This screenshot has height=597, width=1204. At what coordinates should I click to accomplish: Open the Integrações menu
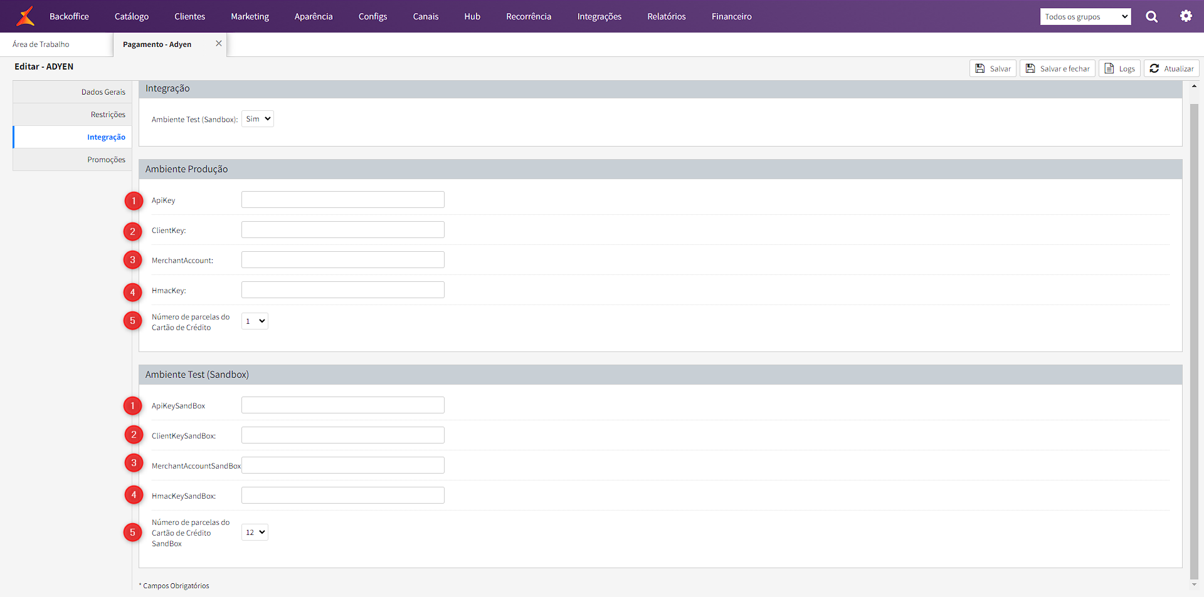[x=599, y=16]
